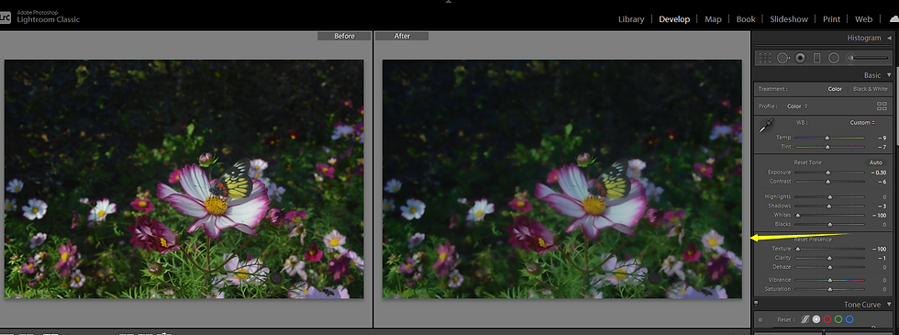Click the Exposure slider handle
The image size is (899, 335).
pos(827,173)
